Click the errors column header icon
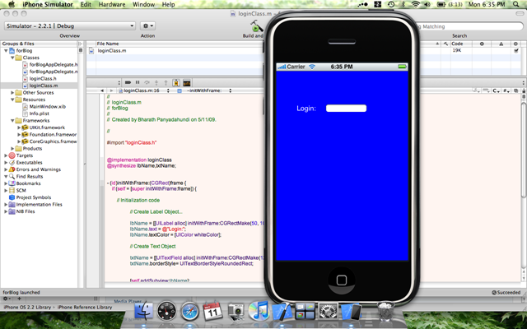 (482, 44)
